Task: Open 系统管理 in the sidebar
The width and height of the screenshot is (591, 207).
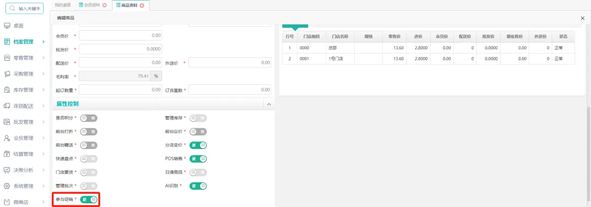Action: 24,186
